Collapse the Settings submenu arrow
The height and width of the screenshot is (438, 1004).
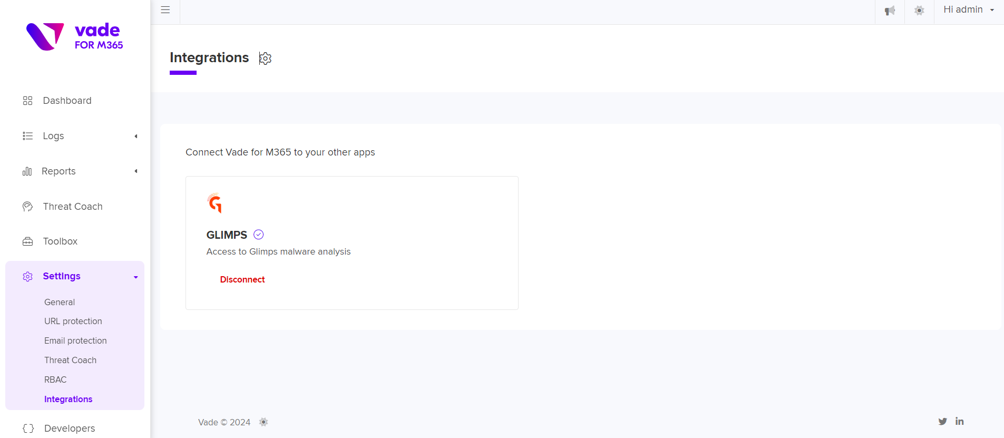(136, 277)
